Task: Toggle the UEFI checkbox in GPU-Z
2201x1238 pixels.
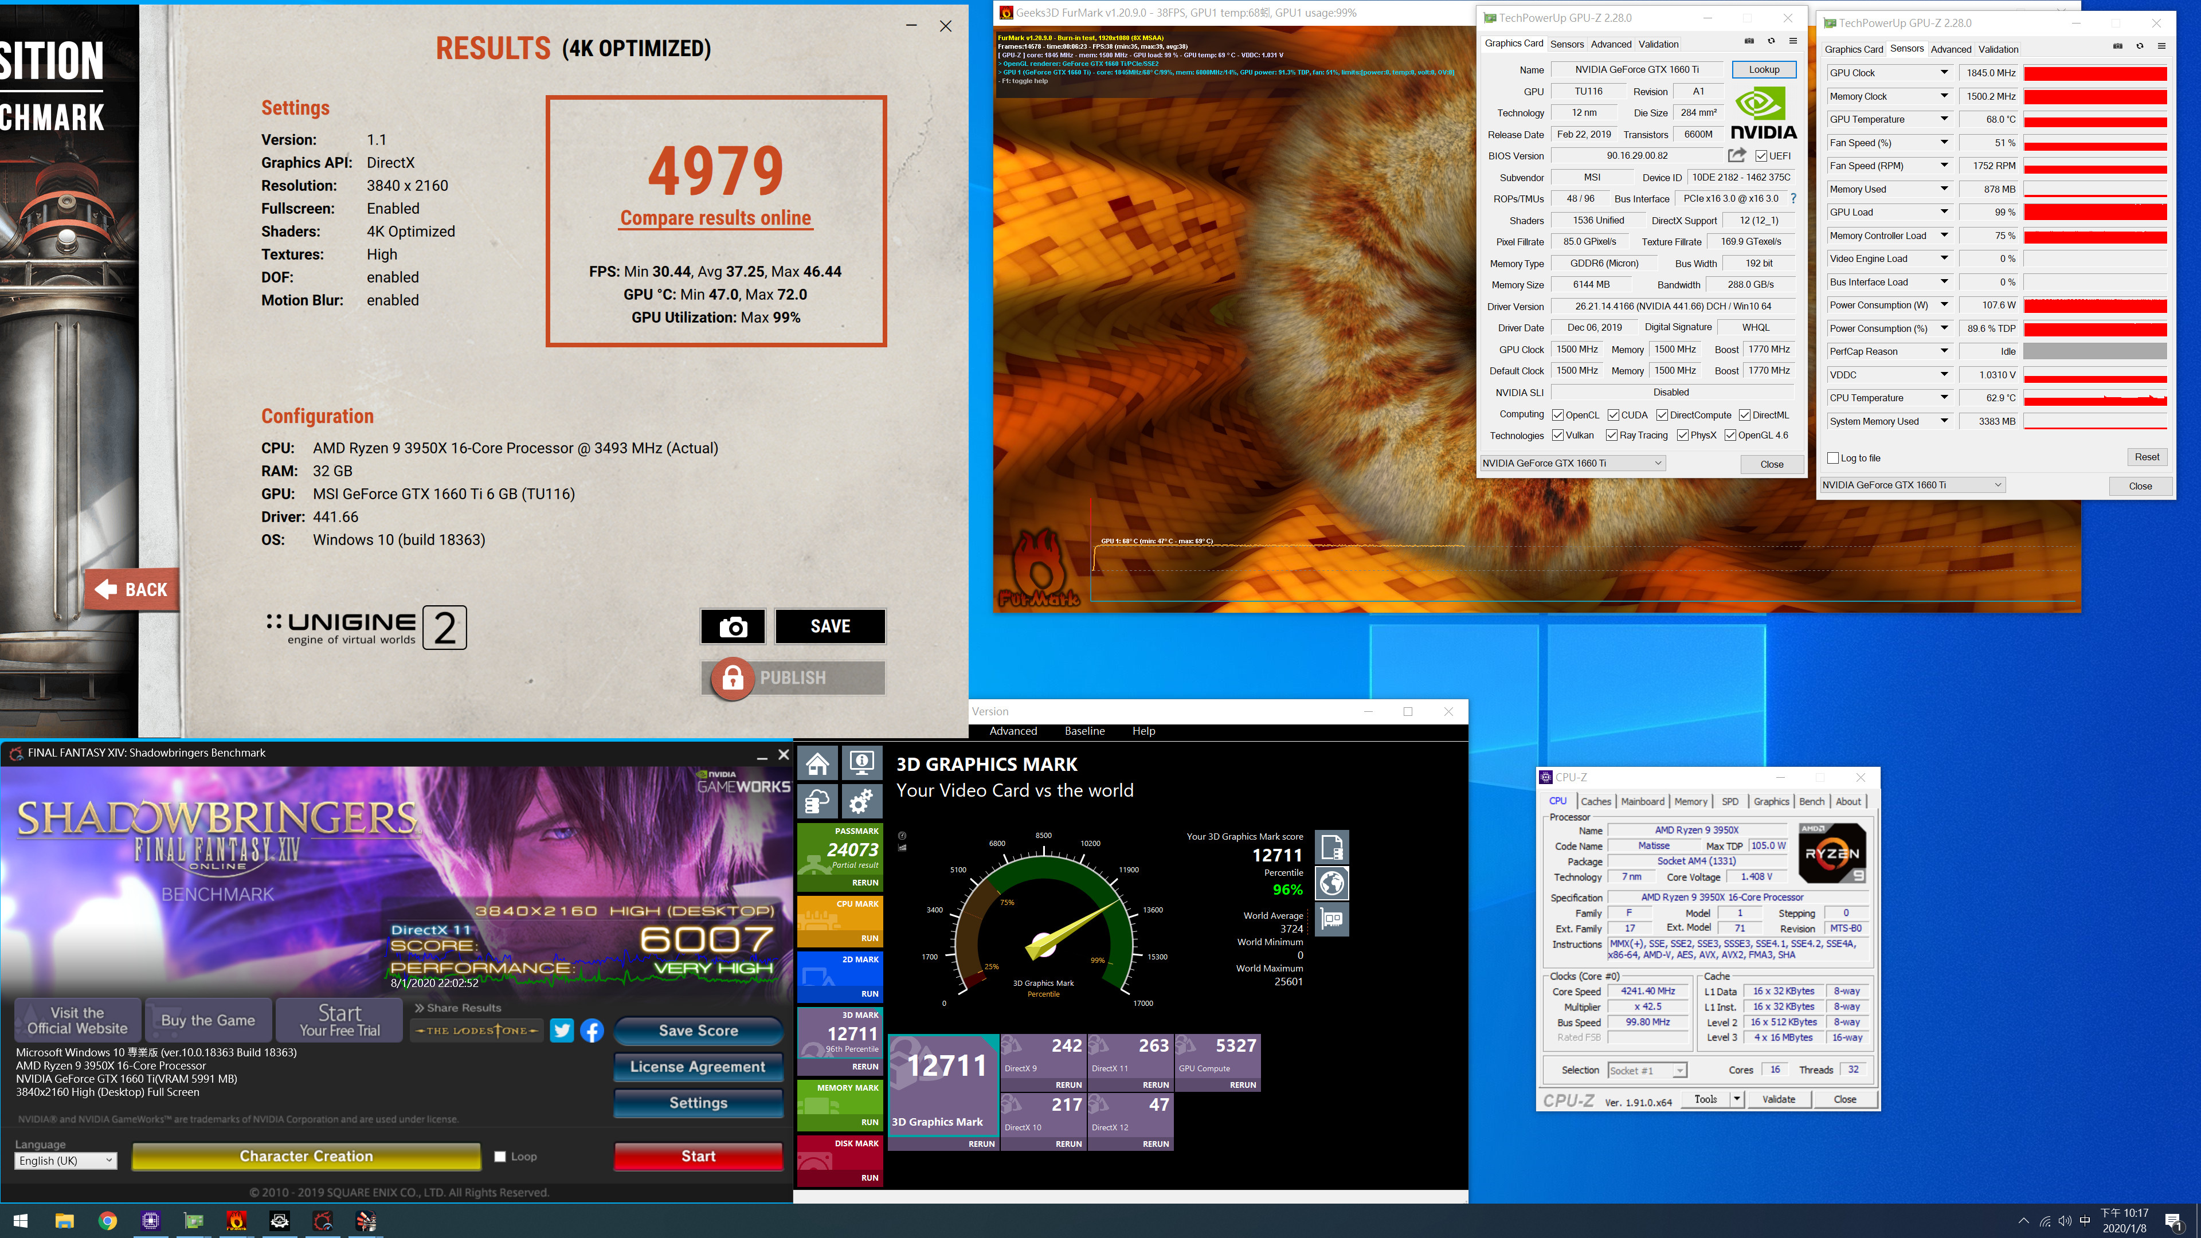Action: point(1761,155)
